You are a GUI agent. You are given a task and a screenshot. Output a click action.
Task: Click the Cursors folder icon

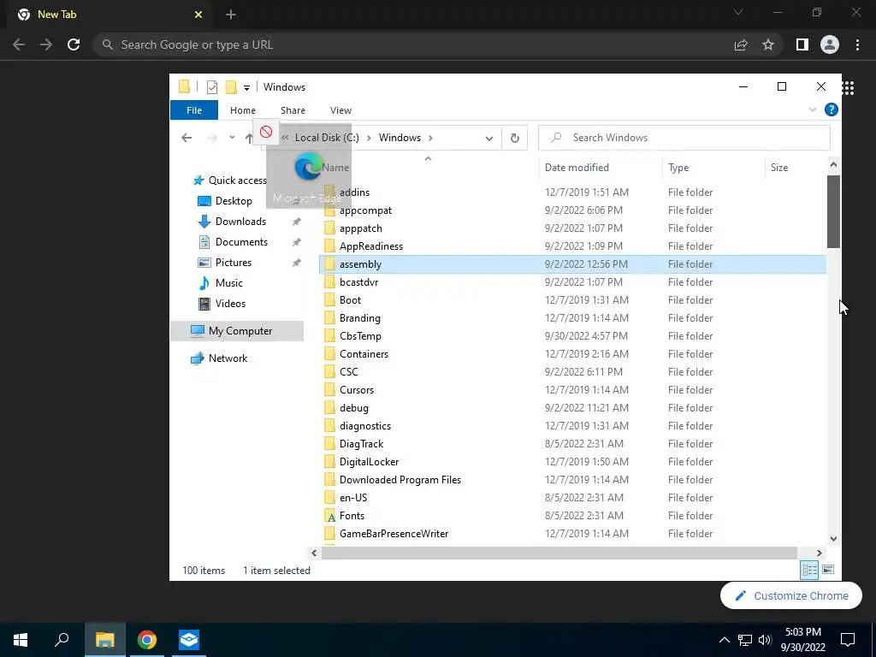[330, 390]
